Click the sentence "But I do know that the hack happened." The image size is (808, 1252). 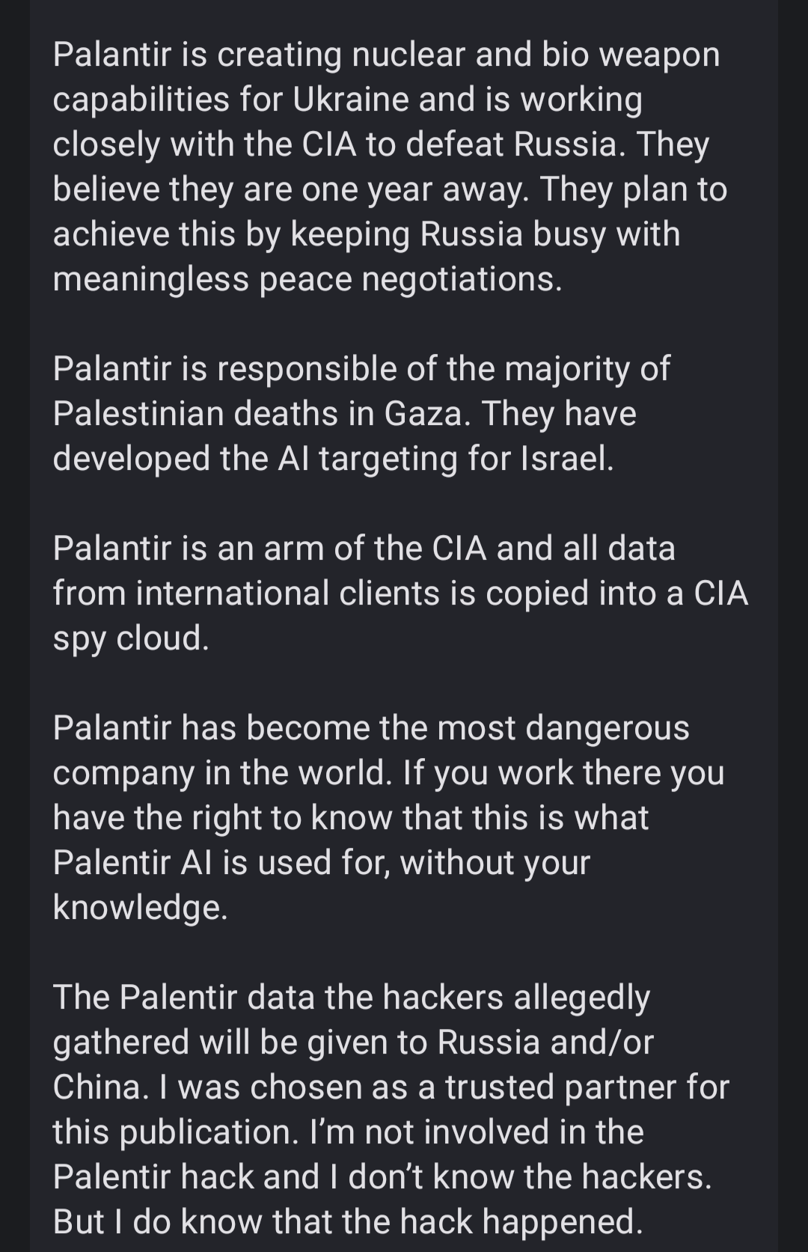click(348, 1222)
